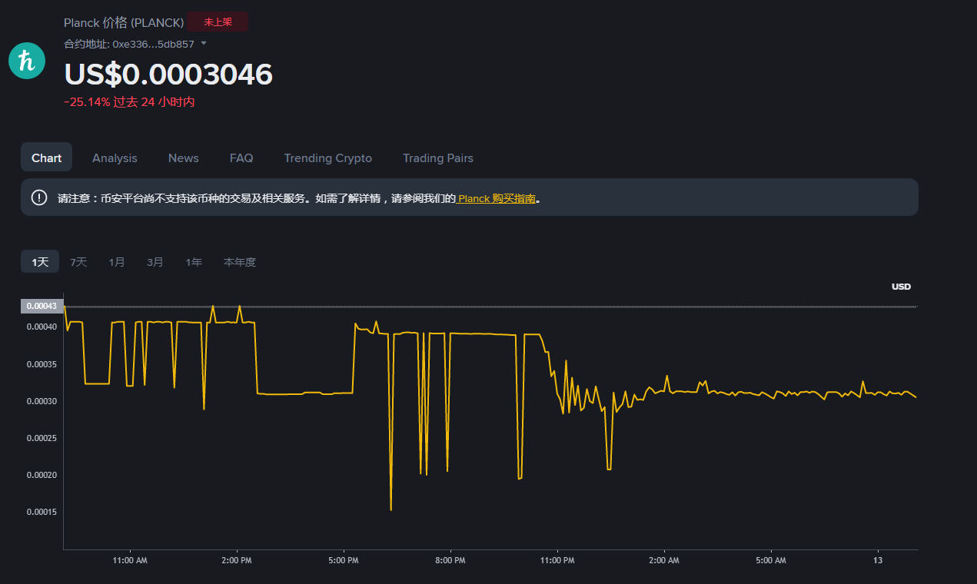The image size is (977, 584).
Task: Select the 3月 time range
Action: (155, 262)
